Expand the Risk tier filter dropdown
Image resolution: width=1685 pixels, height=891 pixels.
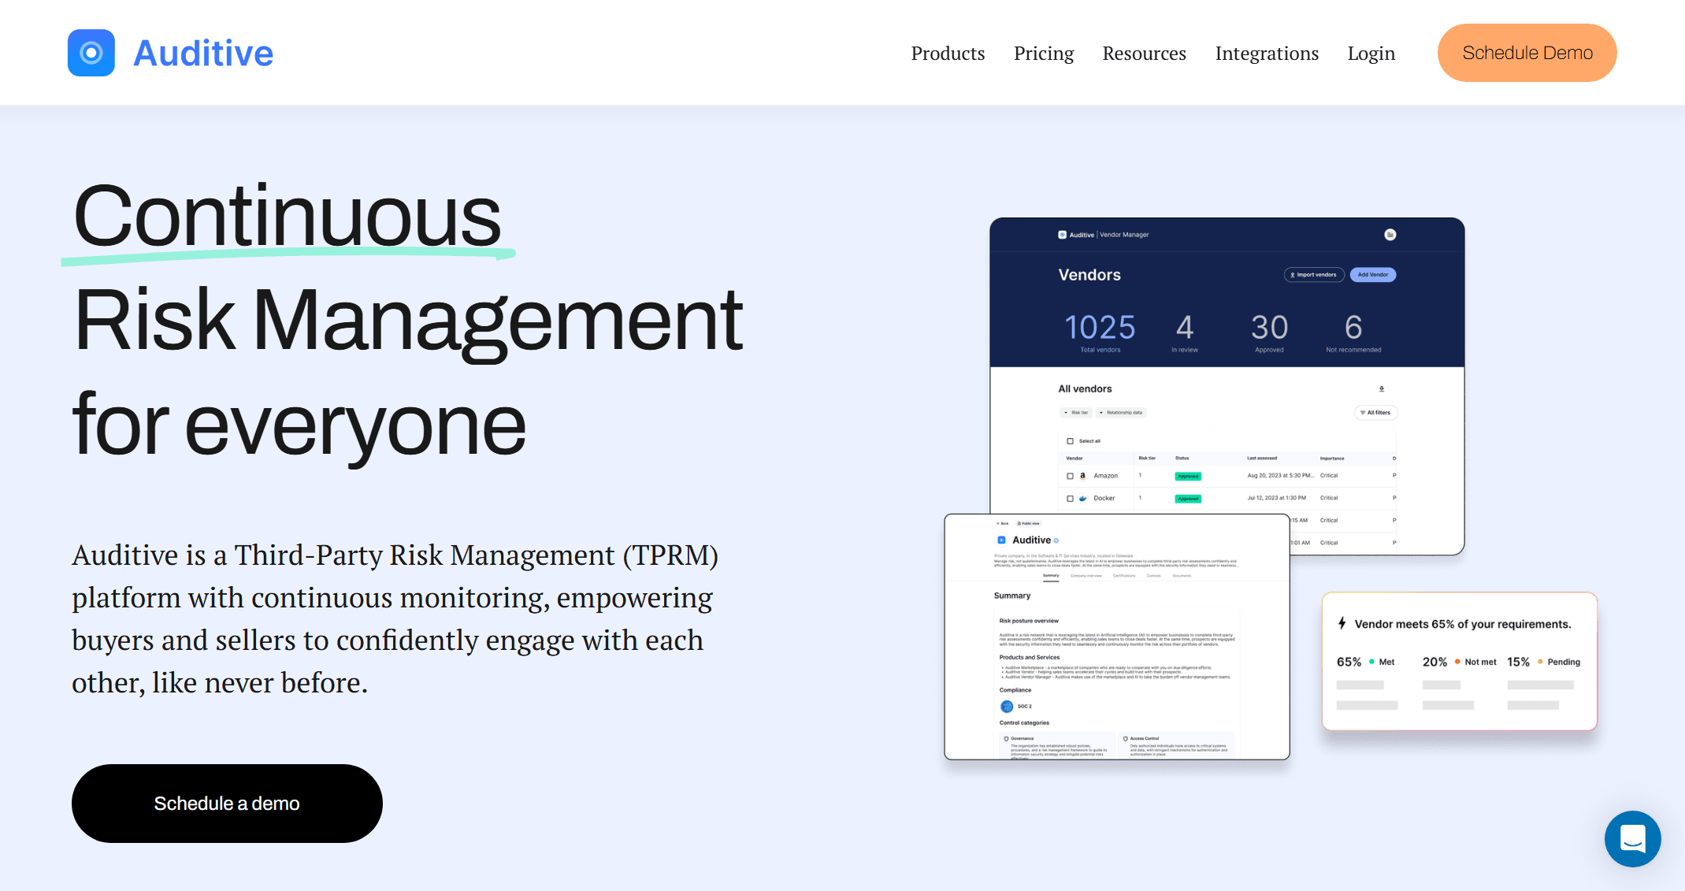1075,412
